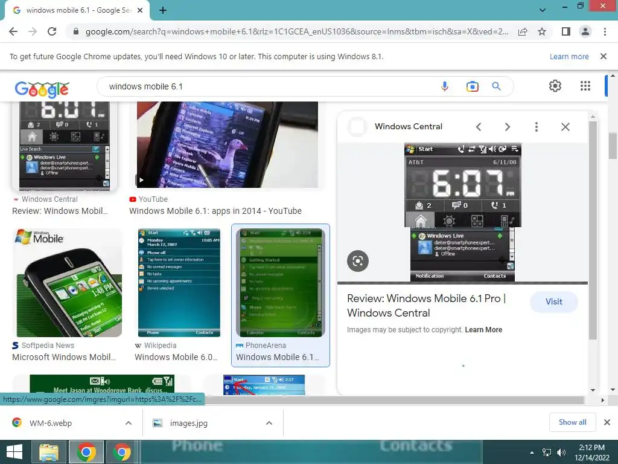
Task: Open preview panel more options
Action: click(536, 127)
